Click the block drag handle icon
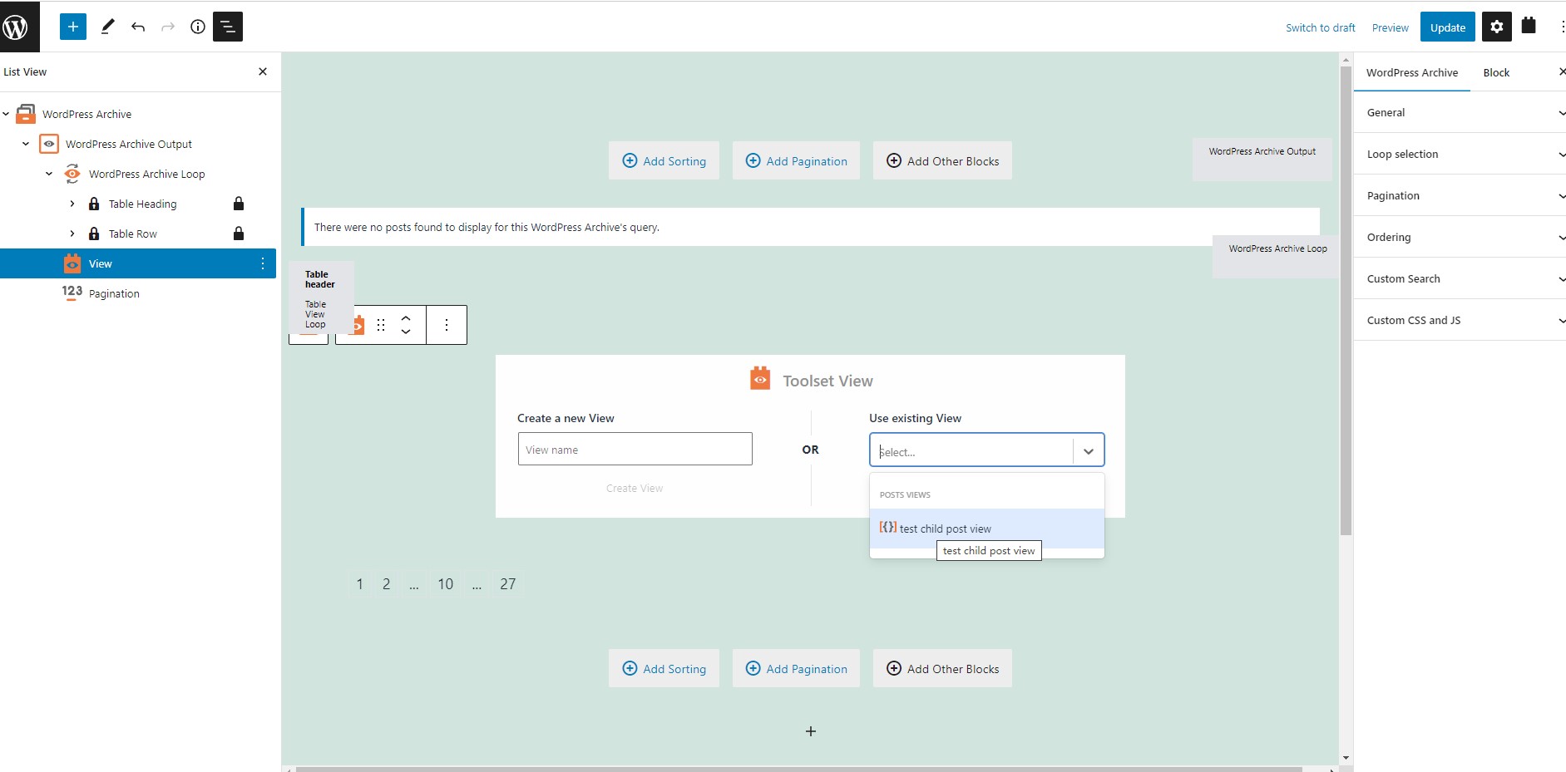Screen dimensions: 1566x772 tap(381, 325)
